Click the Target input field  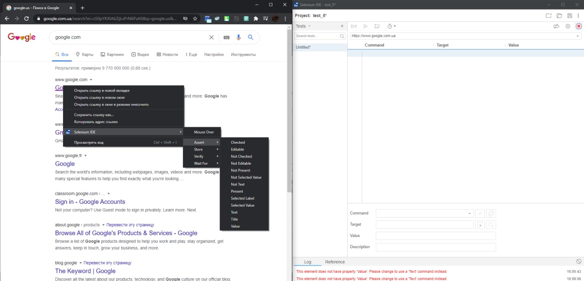tap(424, 224)
